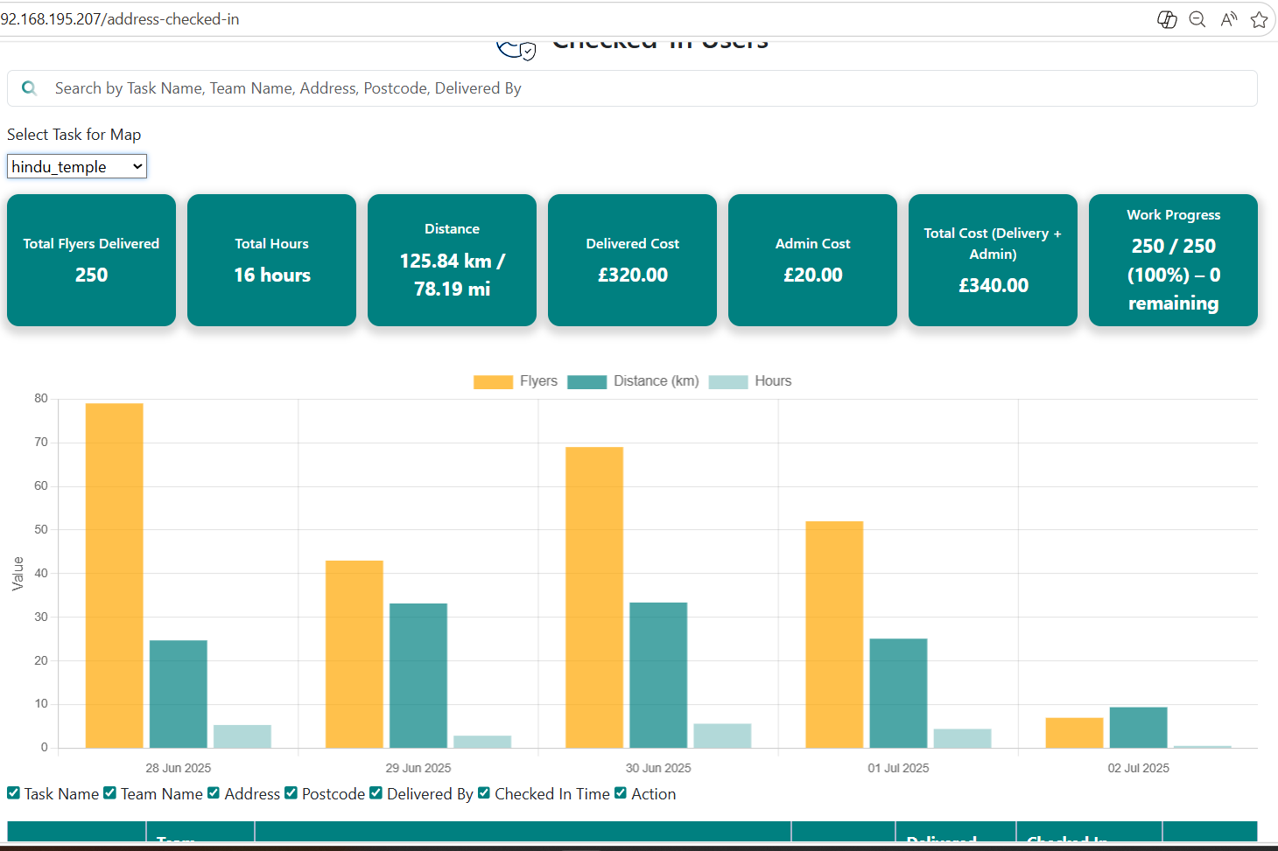This screenshot has width=1278, height=851.
Task: Click the search magnifier icon
Action: [x=29, y=88]
